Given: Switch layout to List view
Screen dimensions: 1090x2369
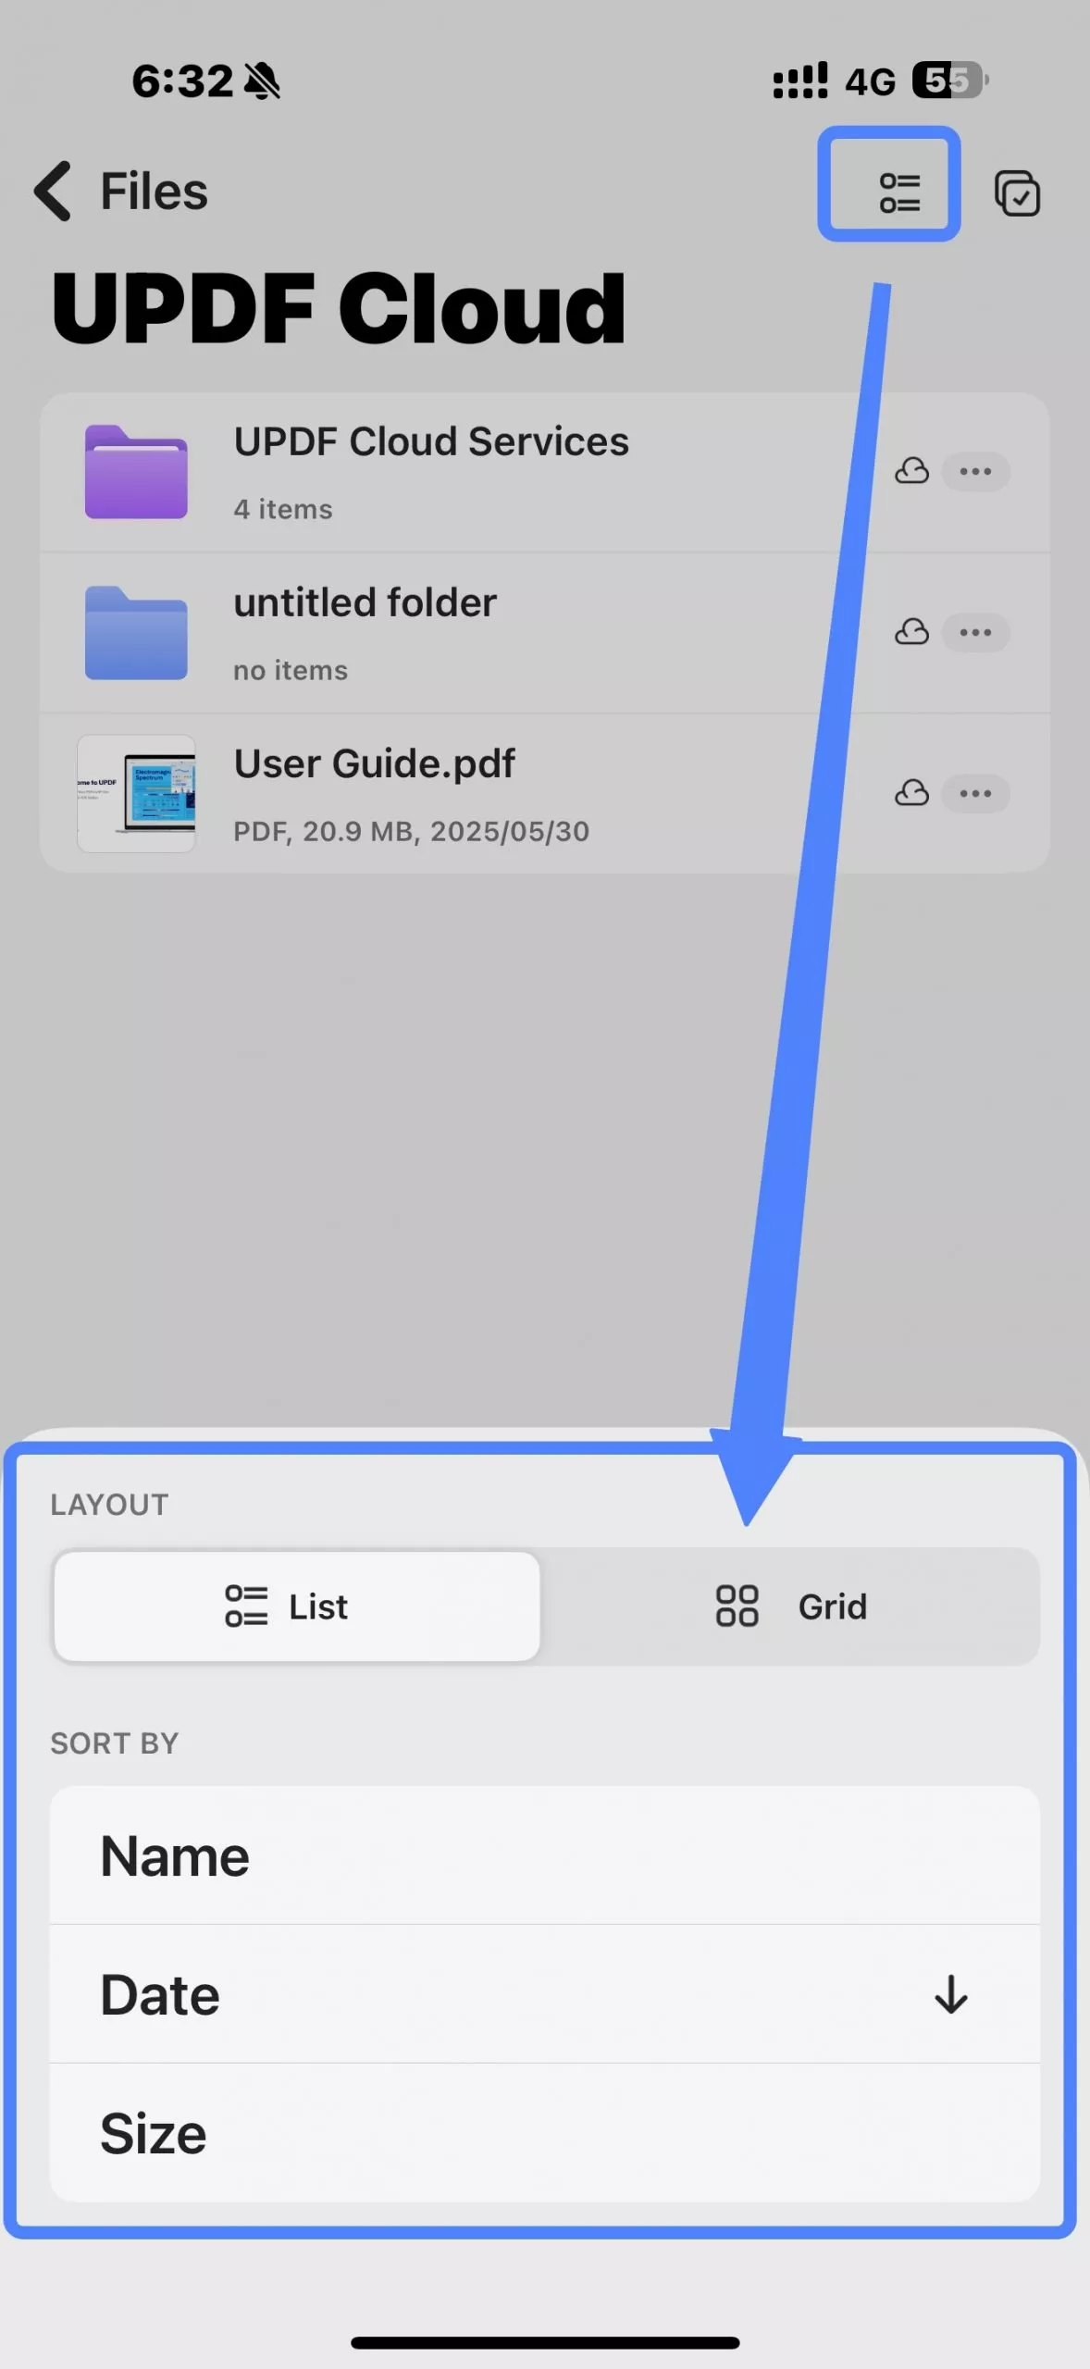Looking at the screenshot, I should [296, 1606].
